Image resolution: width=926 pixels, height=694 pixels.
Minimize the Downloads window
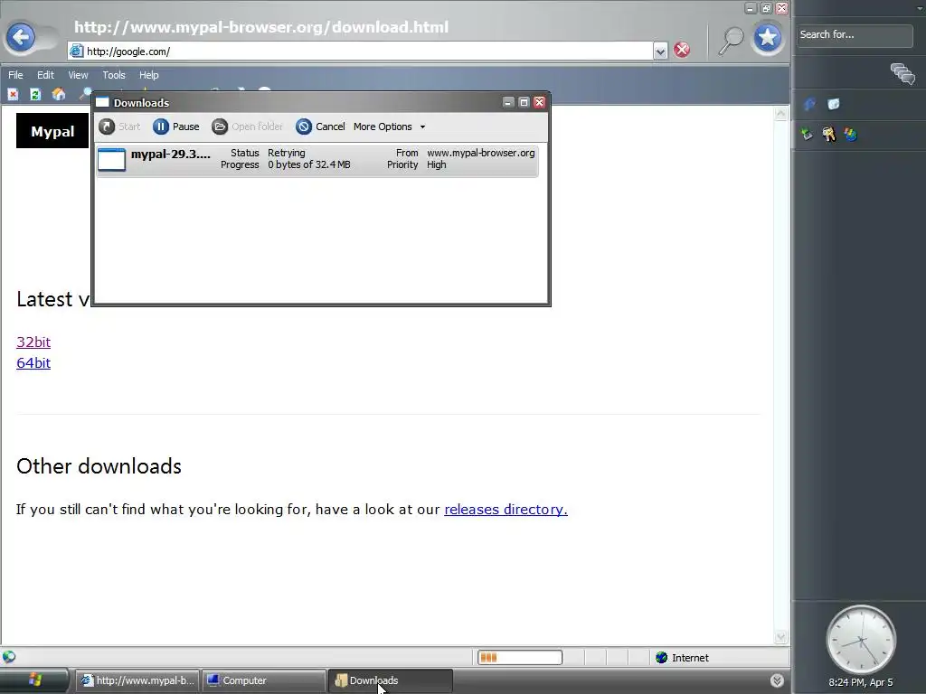point(508,103)
